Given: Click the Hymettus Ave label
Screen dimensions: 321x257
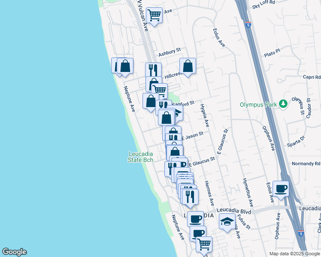Looking at the screenshot, I should (248, 192).
